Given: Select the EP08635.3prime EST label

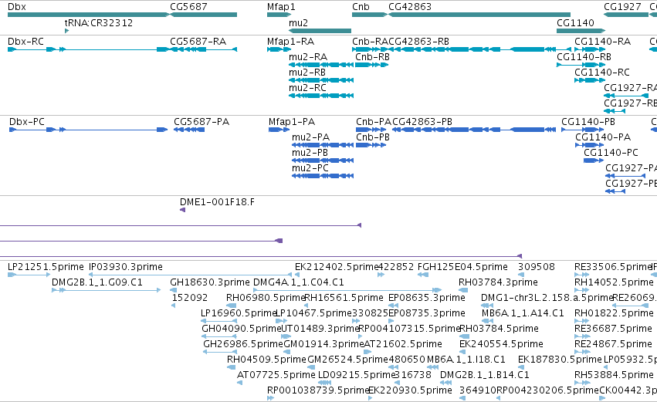Looking at the screenshot, I should (426, 298).
